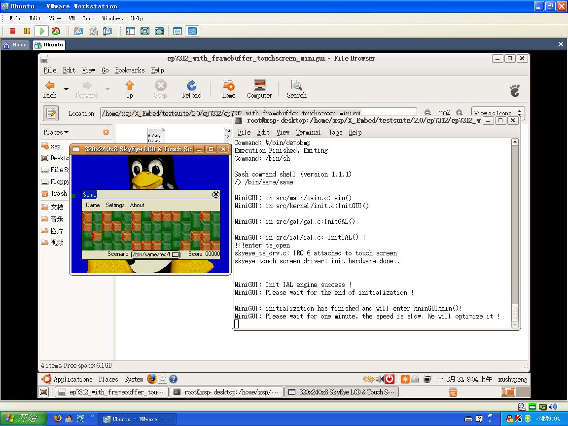Select ep7312 File Browser taskbar button
Image resolution: width=568 pixels, height=426 pixels.
tap(111, 392)
